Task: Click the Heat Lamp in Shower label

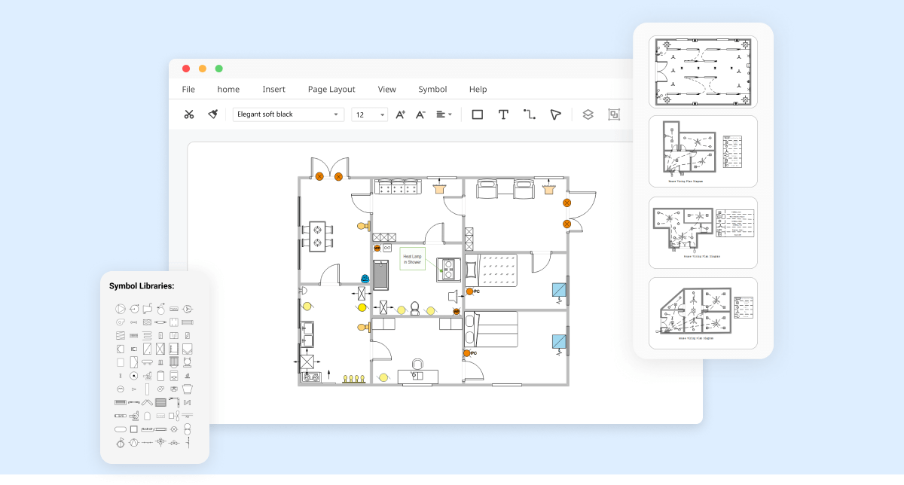Action: coord(412,259)
